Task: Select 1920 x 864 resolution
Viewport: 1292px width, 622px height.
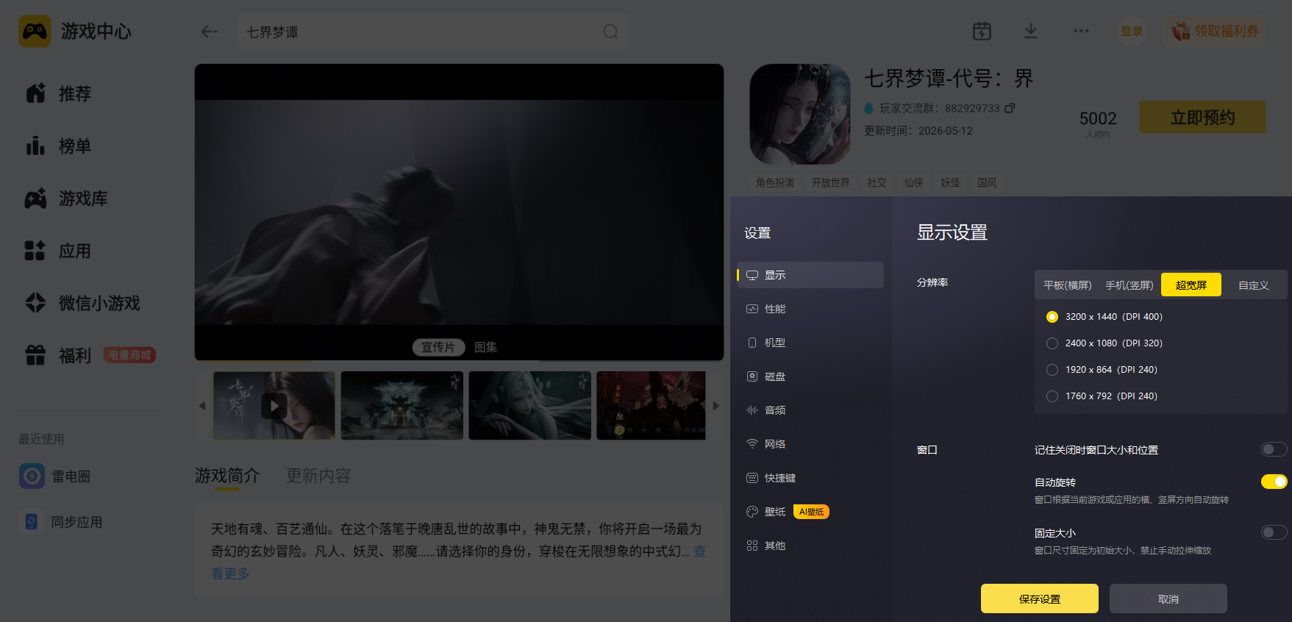Action: tap(1052, 370)
